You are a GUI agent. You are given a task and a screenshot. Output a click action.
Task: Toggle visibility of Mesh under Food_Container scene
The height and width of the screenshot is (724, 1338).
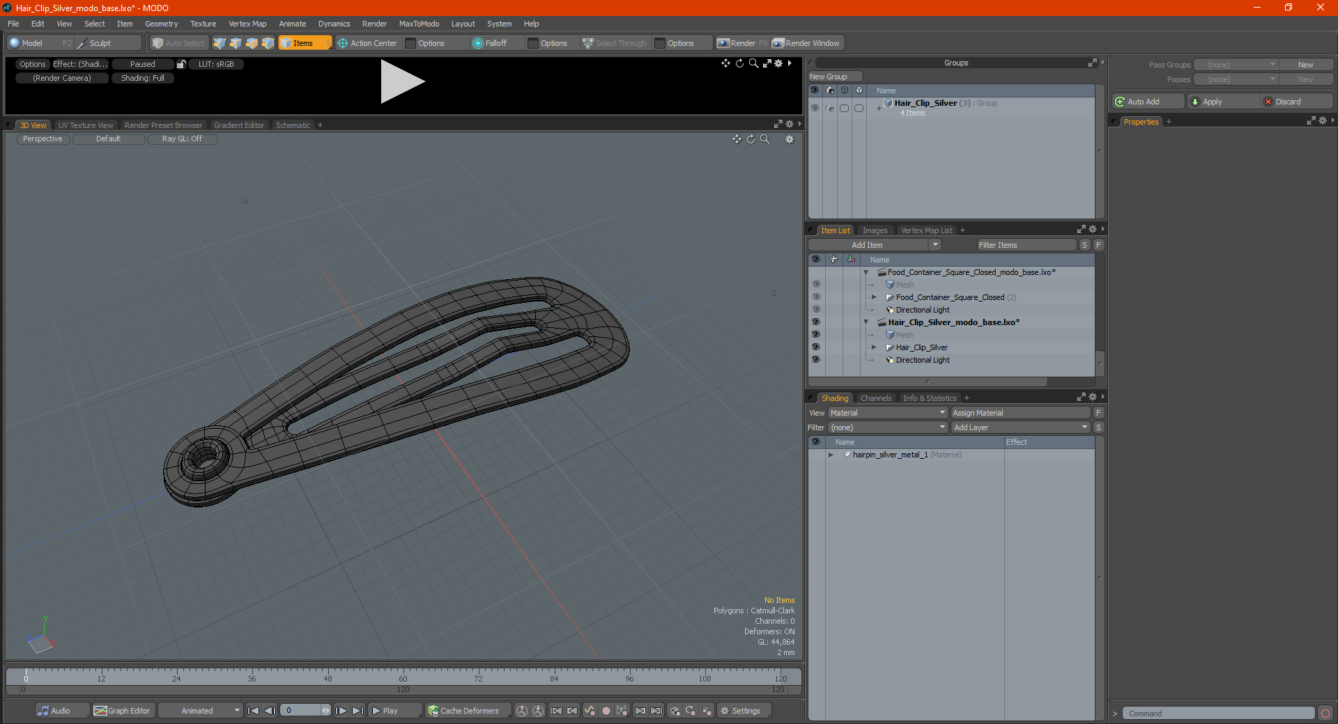[x=815, y=285]
